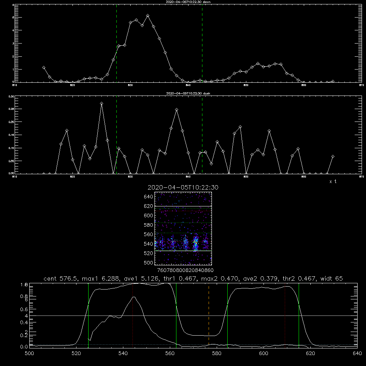Select the left green dashed line in the dusk plot

116,135
